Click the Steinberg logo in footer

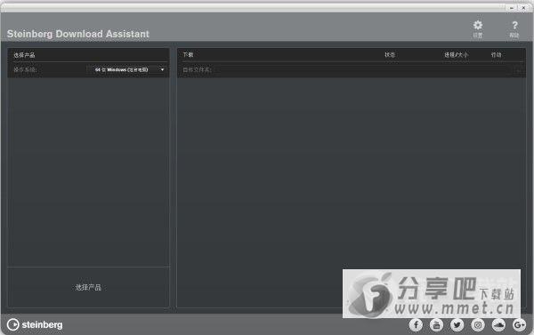click(x=35, y=325)
